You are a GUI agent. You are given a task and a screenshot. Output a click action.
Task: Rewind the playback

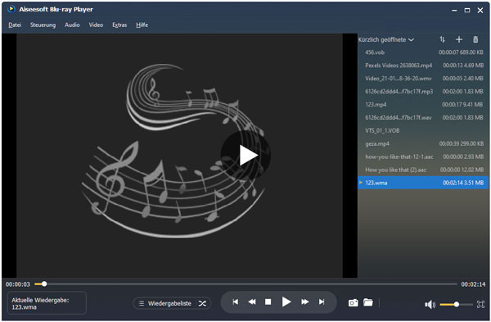[252, 302]
